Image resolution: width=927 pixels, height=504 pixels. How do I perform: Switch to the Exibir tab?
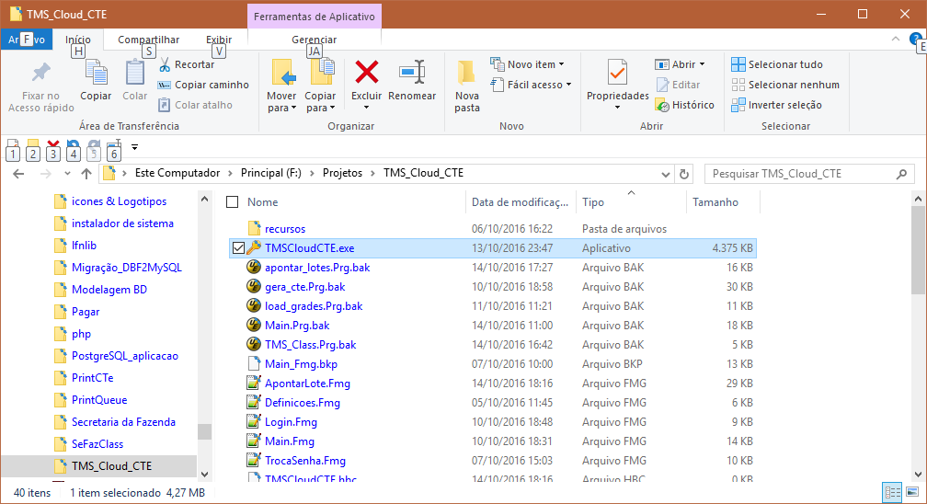pyautogui.click(x=219, y=40)
